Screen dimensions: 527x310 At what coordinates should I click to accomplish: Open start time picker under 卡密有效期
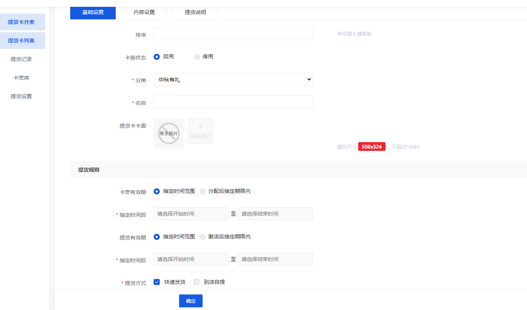point(191,214)
